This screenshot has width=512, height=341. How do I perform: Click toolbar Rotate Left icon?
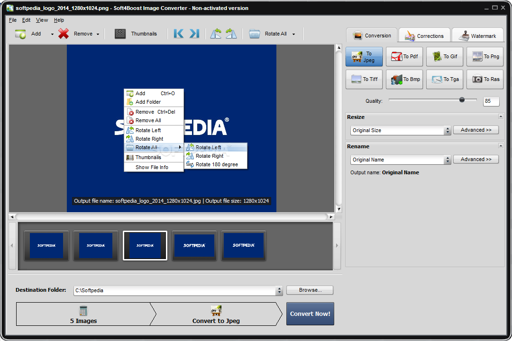[216, 34]
